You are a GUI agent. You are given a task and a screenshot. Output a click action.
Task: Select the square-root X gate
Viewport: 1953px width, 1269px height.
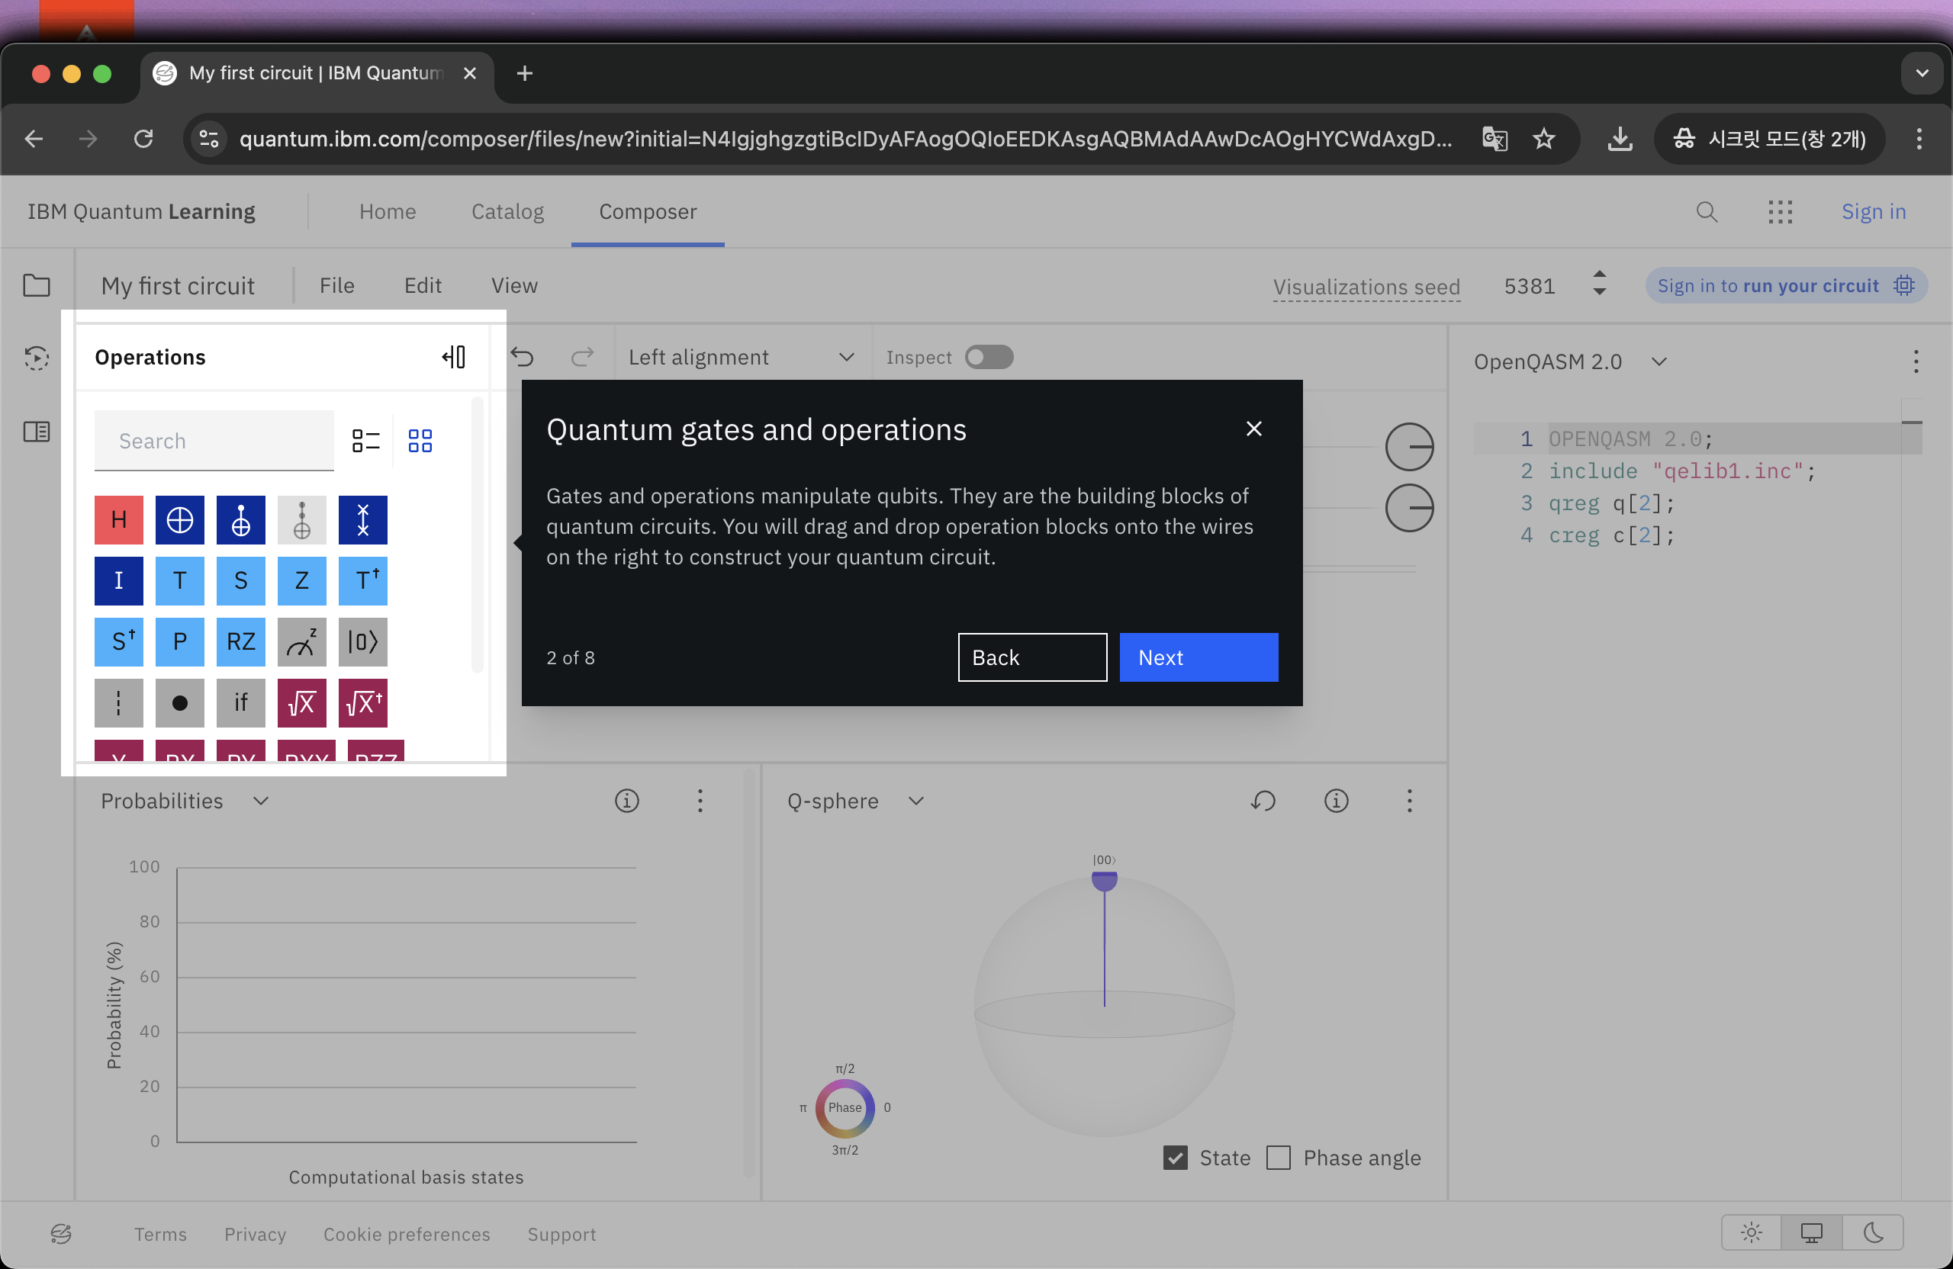302,703
